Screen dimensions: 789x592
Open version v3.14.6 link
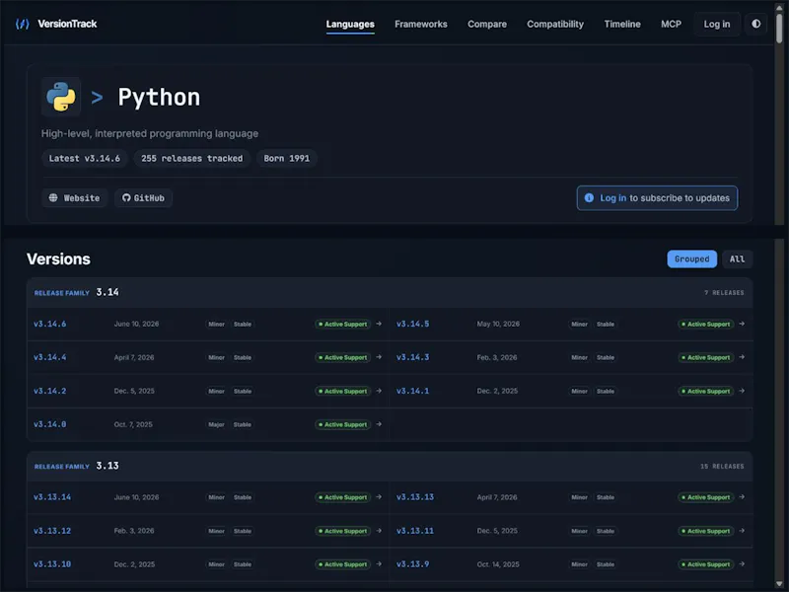(50, 324)
